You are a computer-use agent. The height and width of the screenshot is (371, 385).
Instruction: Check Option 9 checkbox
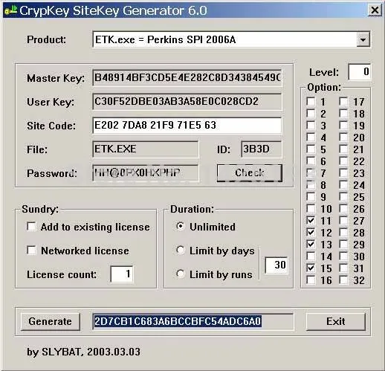[x=311, y=196]
